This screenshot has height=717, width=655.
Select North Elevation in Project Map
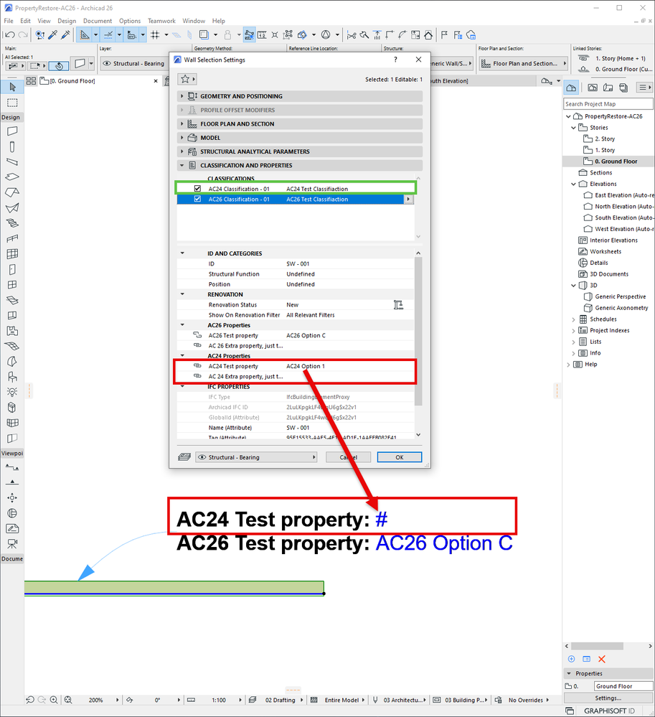click(624, 206)
